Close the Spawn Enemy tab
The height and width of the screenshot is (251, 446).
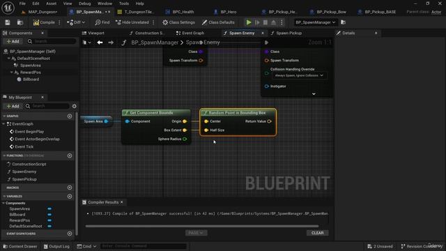point(263,33)
